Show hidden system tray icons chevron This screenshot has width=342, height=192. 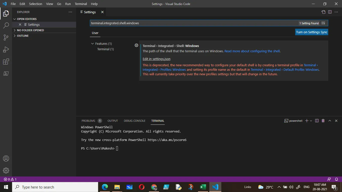coord(279,187)
